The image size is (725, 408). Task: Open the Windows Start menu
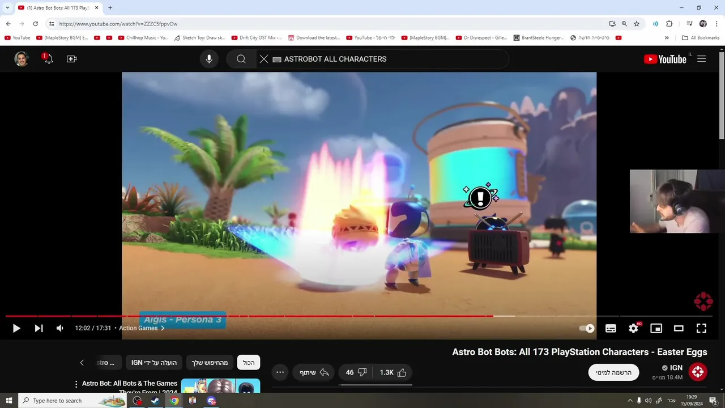click(x=8, y=401)
